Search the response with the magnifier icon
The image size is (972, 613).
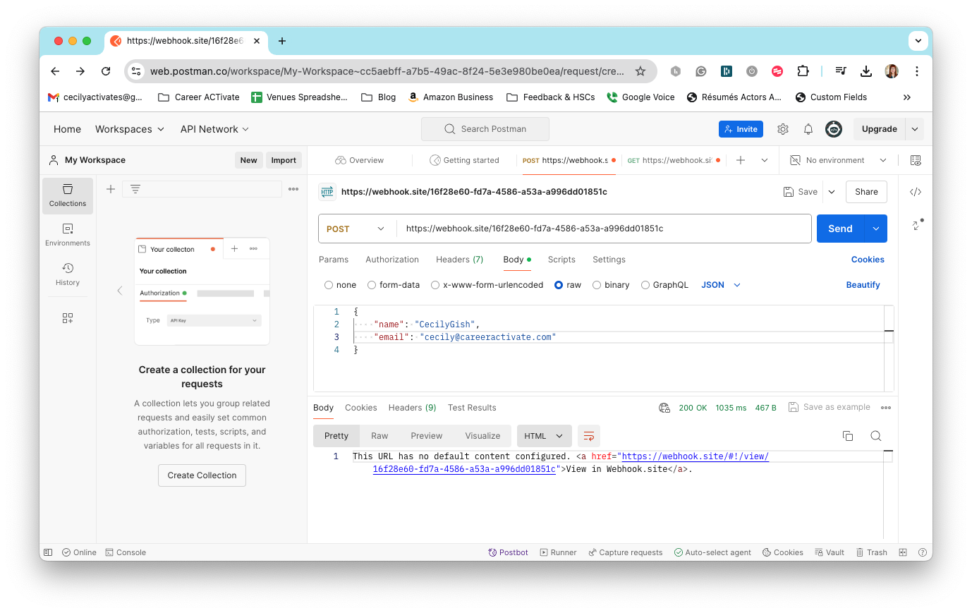click(x=876, y=436)
